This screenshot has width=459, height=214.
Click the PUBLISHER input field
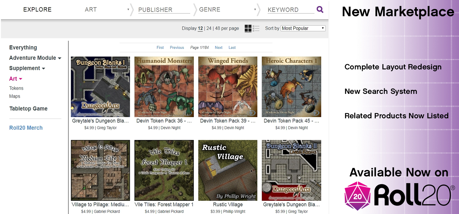point(164,9)
